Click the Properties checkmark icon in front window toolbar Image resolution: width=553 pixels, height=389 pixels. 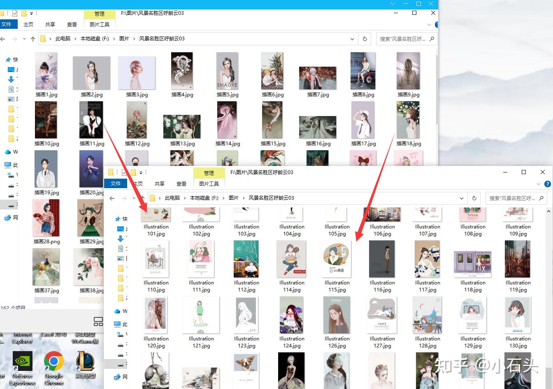pos(124,172)
